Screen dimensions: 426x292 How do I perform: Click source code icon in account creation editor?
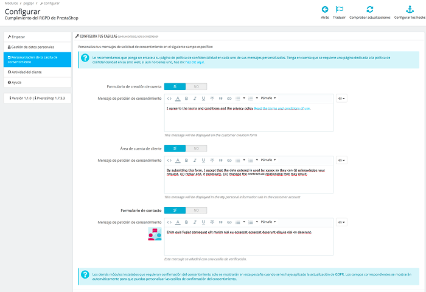click(169, 98)
